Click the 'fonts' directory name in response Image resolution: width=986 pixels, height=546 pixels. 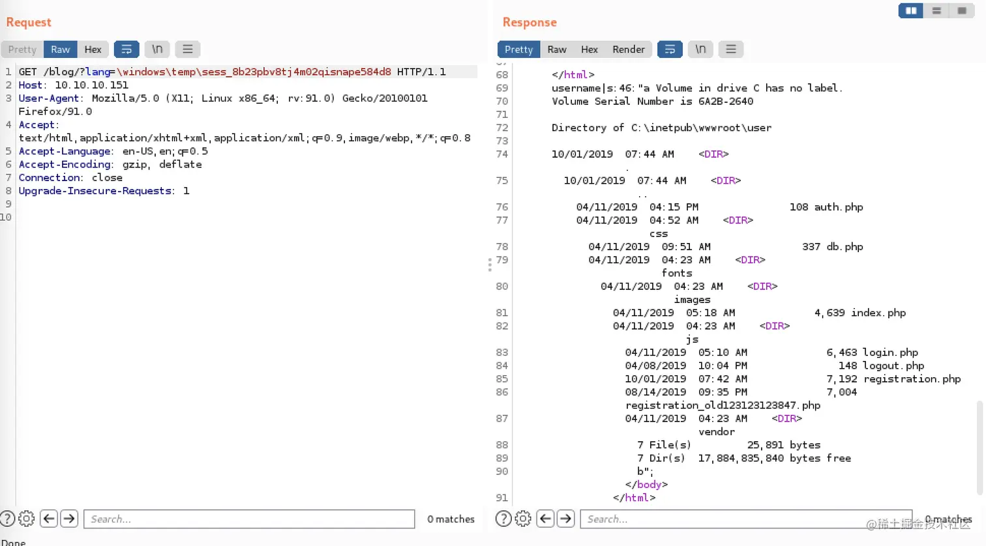[677, 273]
